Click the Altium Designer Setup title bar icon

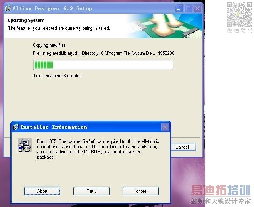pyautogui.click(x=8, y=8)
